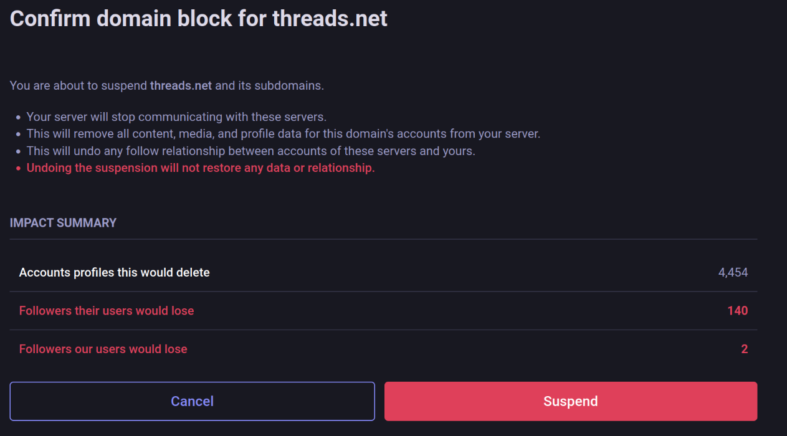Click the IMPACT SUMMARY section heading

point(63,223)
